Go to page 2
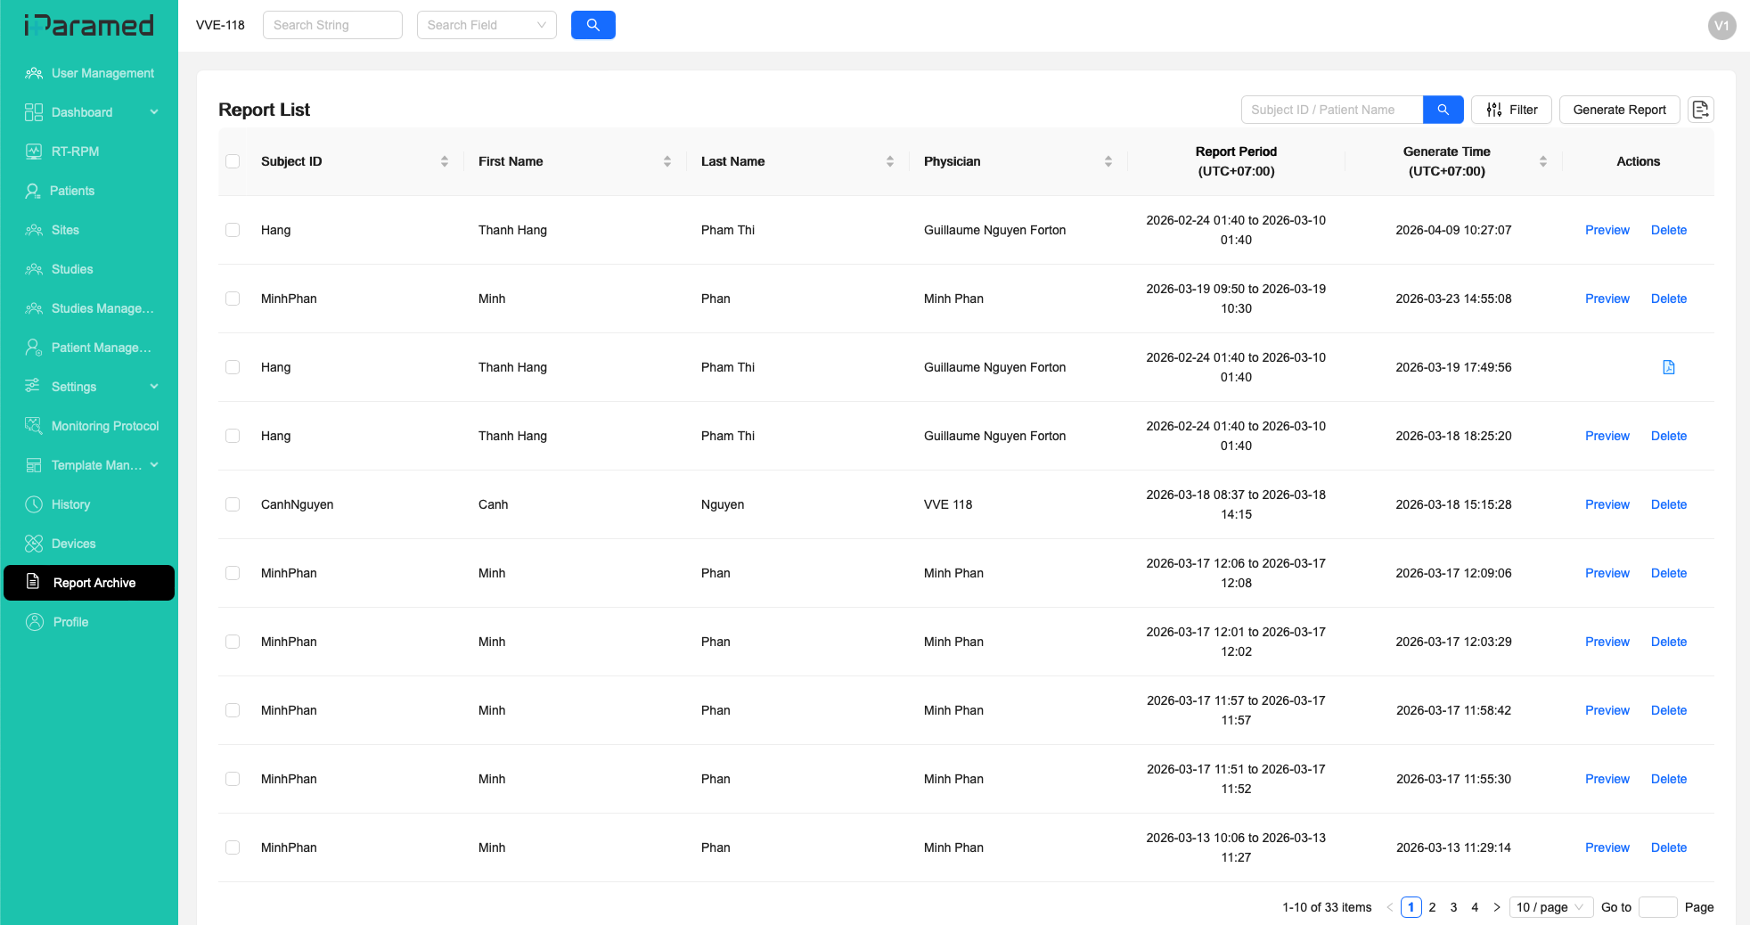Image resolution: width=1750 pixels, height=925 pixels. 1432,907
